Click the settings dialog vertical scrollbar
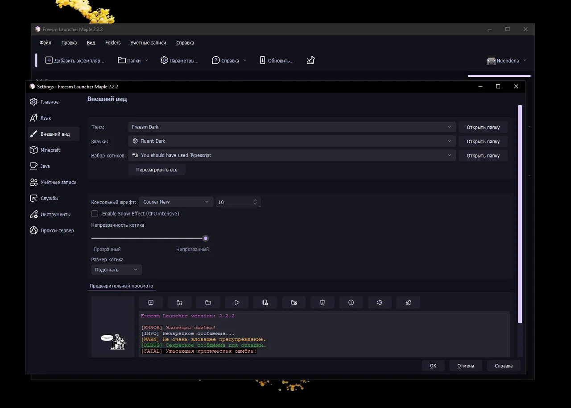The width and height of the screenshot is (571, 408). pos(520,214)
